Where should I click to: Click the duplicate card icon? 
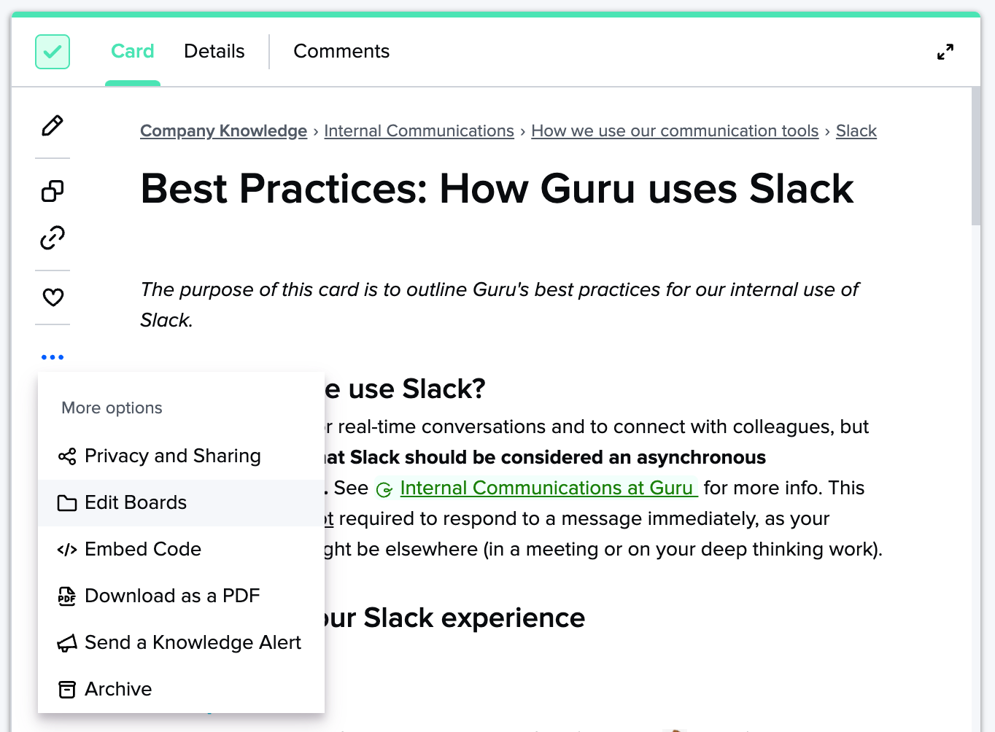(x=53, y=191)
